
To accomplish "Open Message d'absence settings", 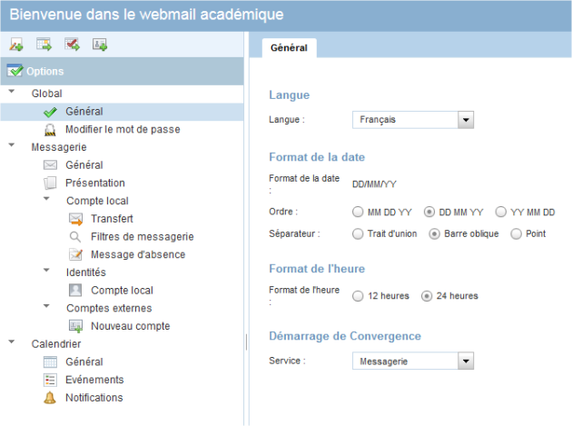I will click(x=138, y=254).
